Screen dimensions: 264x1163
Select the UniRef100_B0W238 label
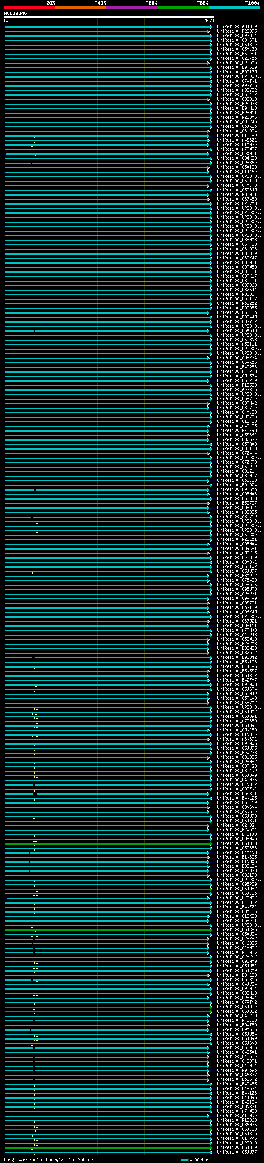(237, 753)
